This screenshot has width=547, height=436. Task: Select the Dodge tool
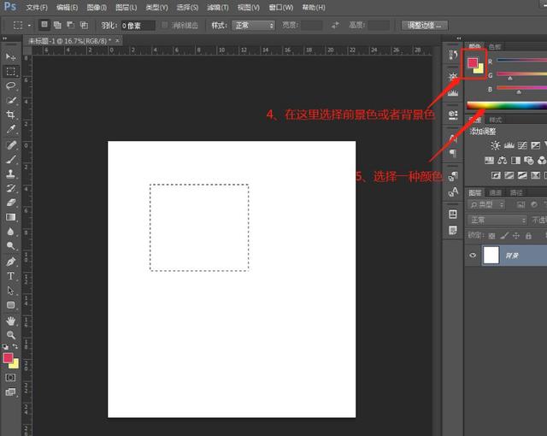pyautogui.click(x=10, y=246)
